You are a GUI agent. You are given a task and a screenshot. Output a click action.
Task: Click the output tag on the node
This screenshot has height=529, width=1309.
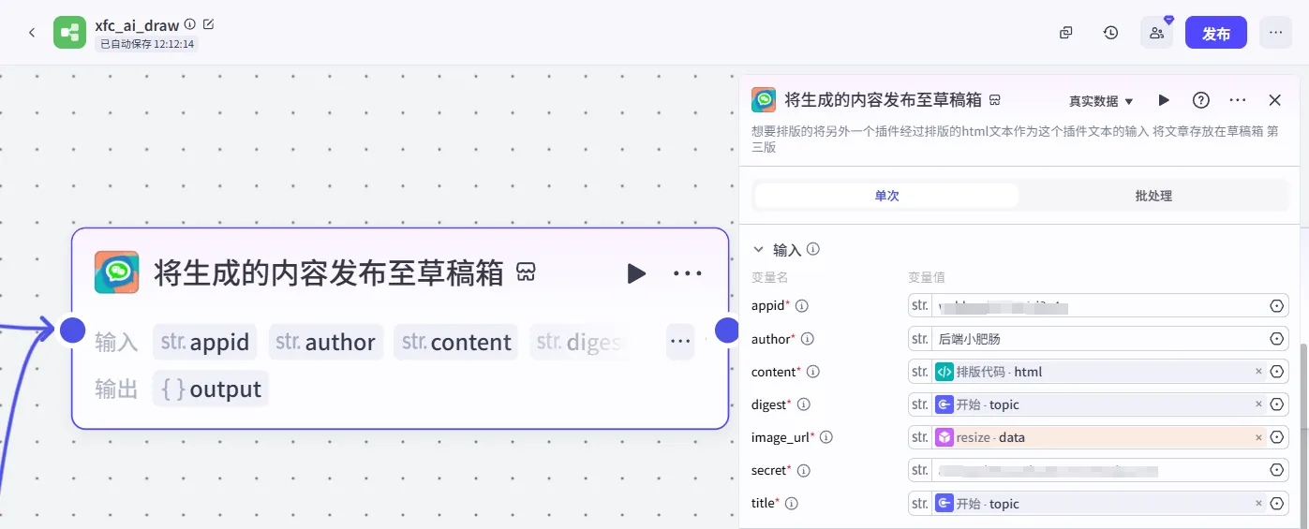(211, 389)
